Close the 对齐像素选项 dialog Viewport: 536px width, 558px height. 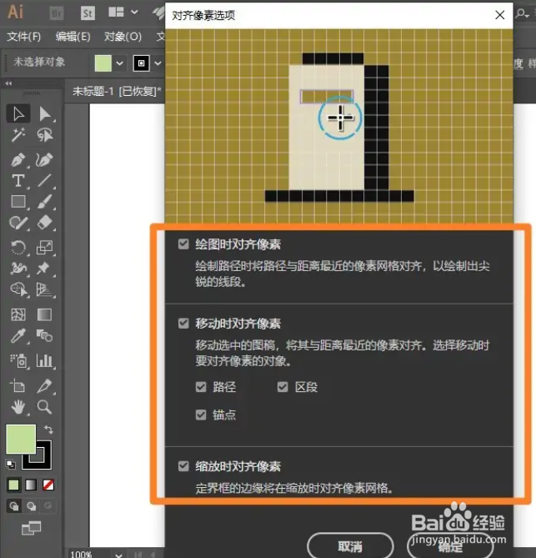pyautogui.click(x=499, y=15)
